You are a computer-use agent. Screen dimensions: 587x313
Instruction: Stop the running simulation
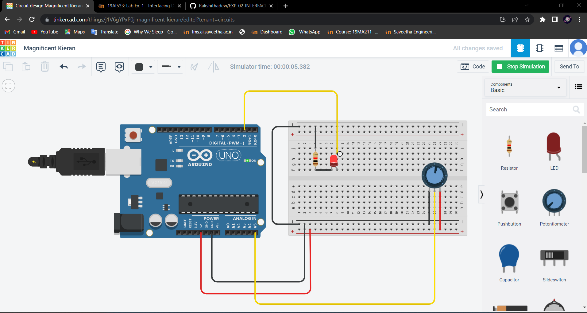pos(520,67)
